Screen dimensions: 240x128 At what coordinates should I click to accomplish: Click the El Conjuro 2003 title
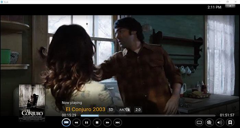[85, 109]
